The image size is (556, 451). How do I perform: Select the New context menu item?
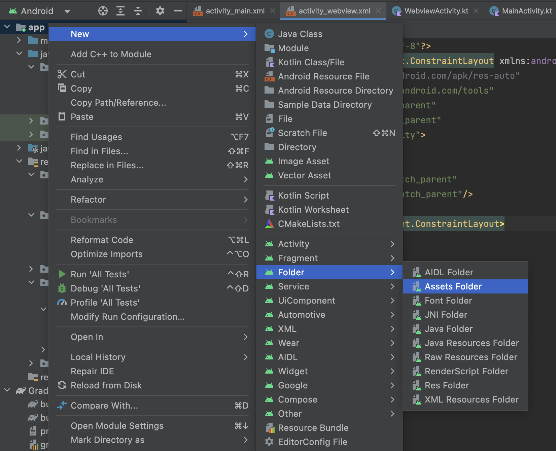point(152,34)
